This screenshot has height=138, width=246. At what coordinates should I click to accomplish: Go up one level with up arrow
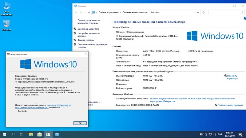point(89,12)
